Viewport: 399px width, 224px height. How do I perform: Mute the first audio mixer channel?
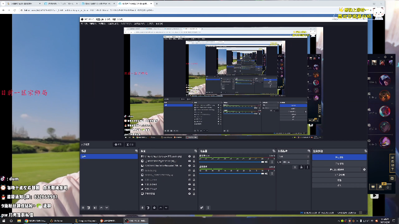[266, 161]
